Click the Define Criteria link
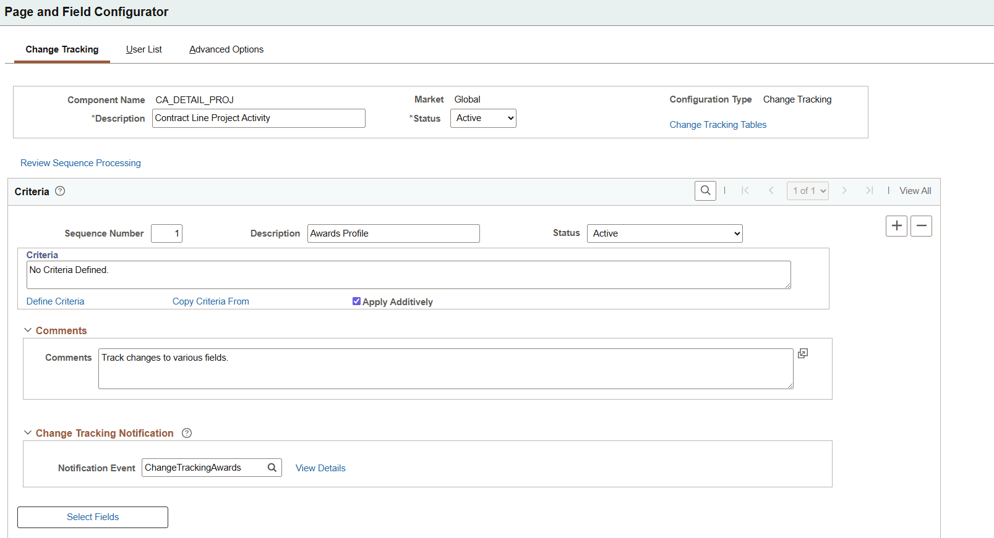This screenshot has width=994, height=538. point(55,301)
